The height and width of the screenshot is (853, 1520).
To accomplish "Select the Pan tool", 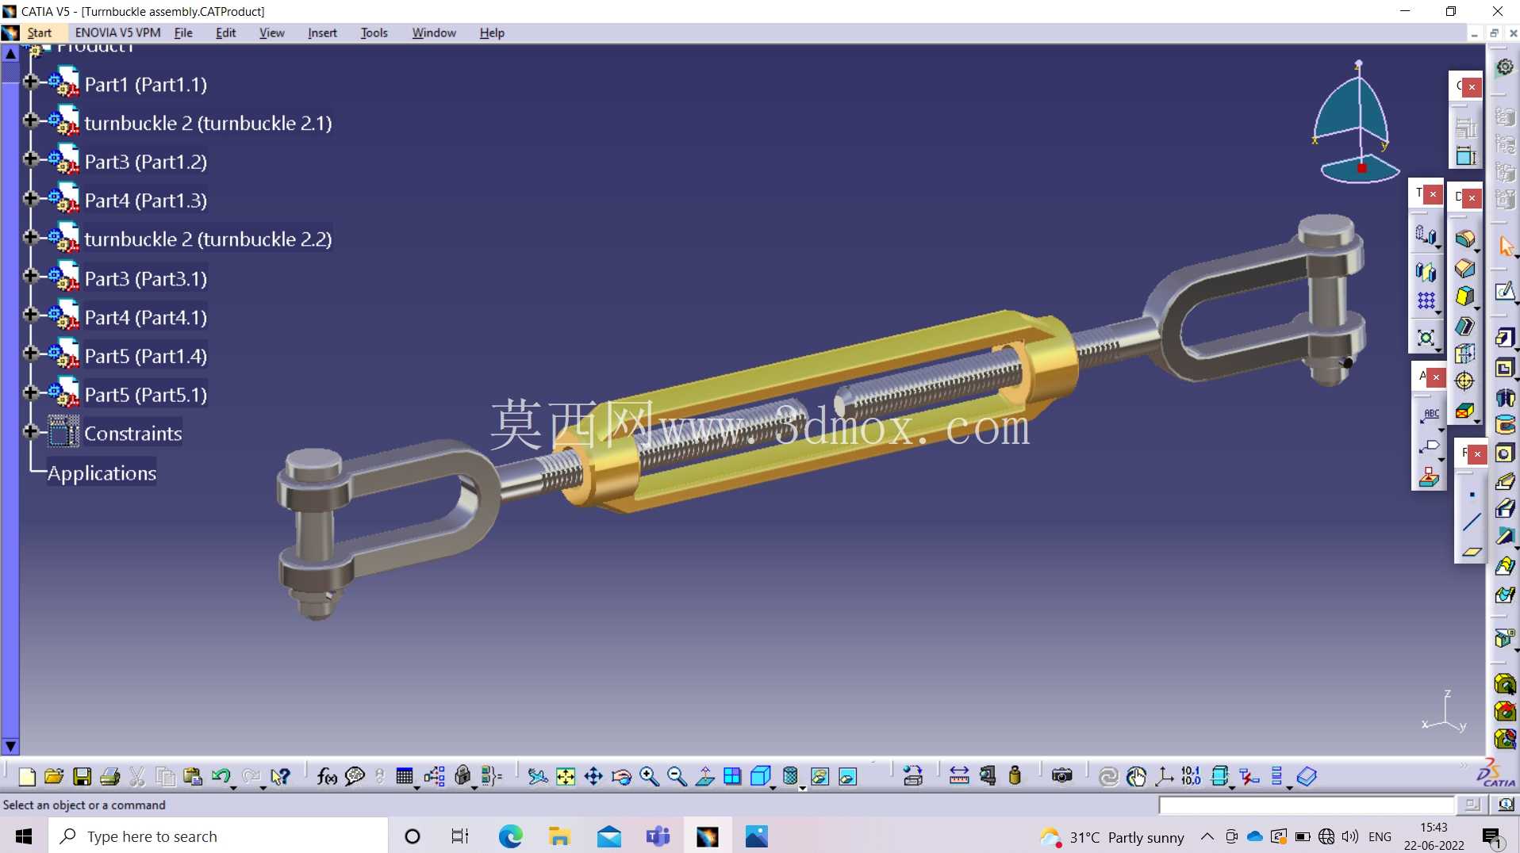I will pos(593,776).
